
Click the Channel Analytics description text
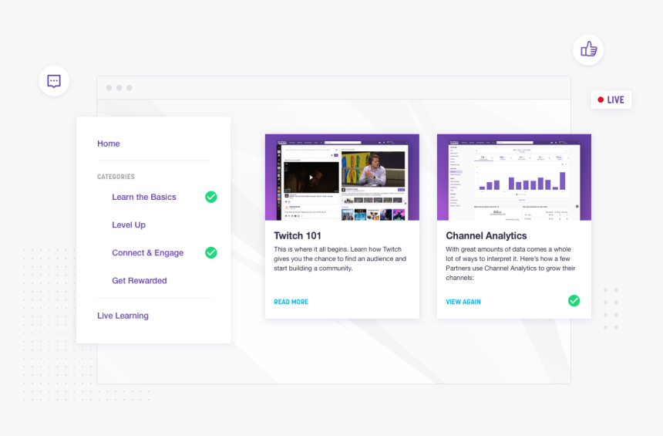[x=510, y=263]
